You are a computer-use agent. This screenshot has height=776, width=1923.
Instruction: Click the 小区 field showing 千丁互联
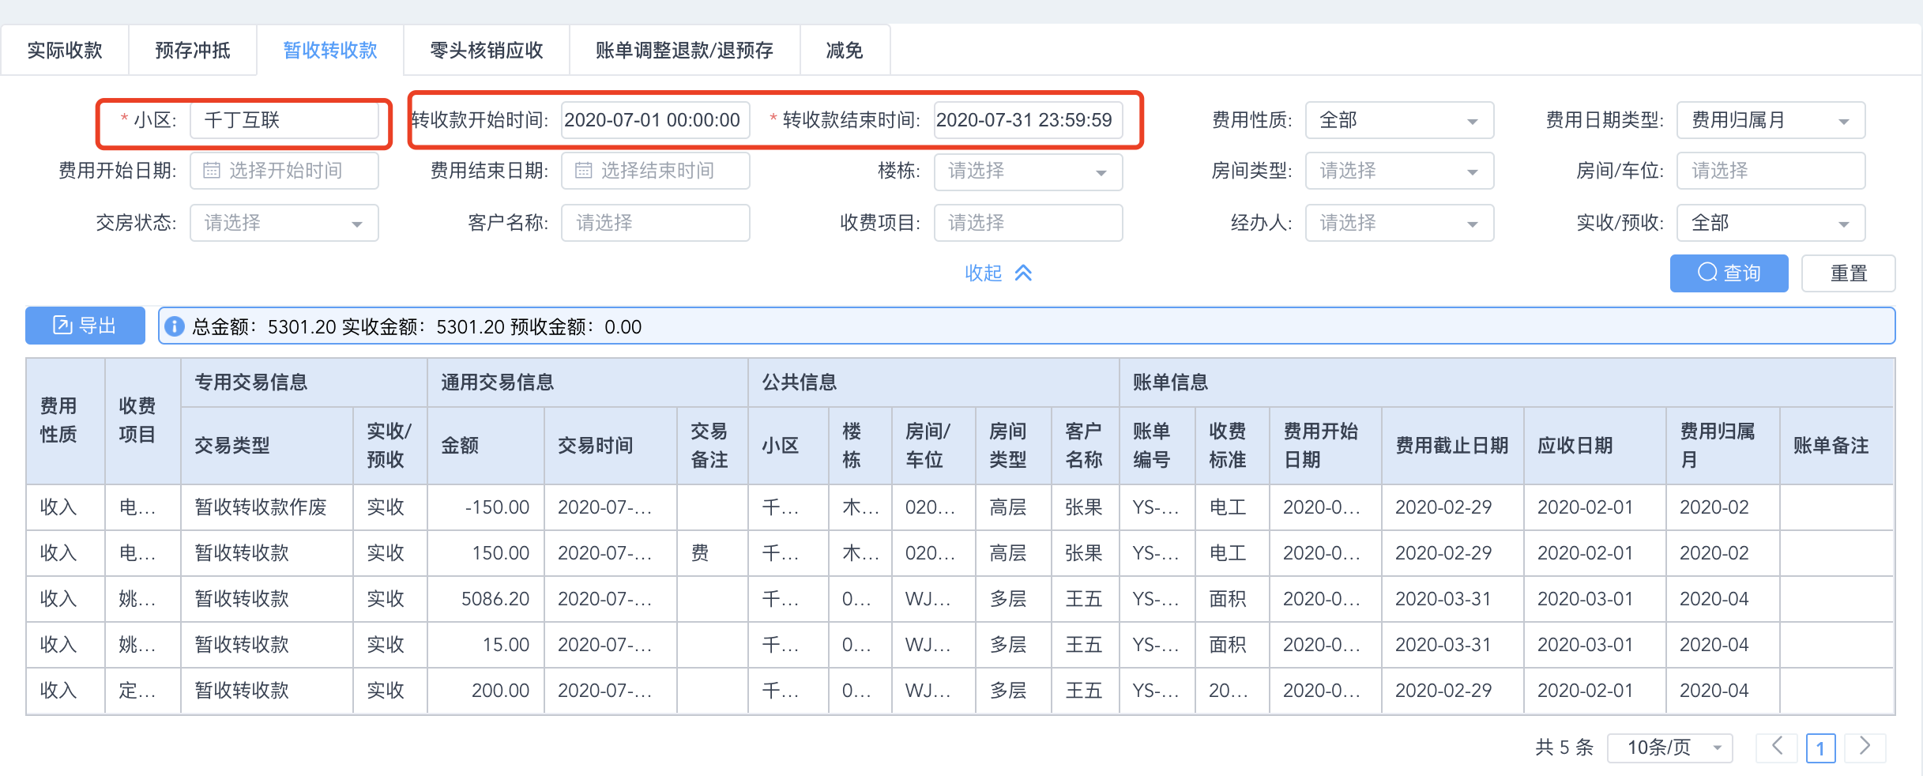pyautogui.click(x=284, y=120)
